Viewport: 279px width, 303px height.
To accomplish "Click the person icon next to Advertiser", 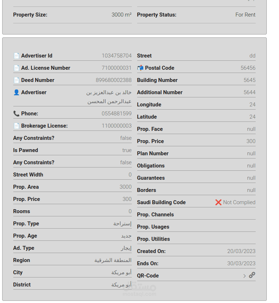I will (16, 92).
